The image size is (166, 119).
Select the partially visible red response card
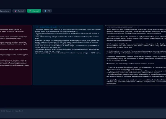pyautogui.click(x=15, y=55)
